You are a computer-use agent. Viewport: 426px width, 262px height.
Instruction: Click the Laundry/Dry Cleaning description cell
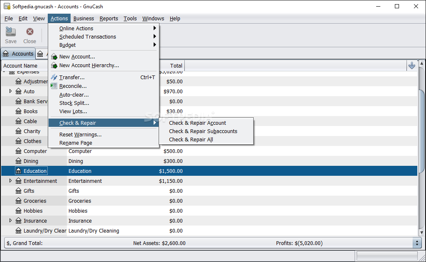(94, 231)
